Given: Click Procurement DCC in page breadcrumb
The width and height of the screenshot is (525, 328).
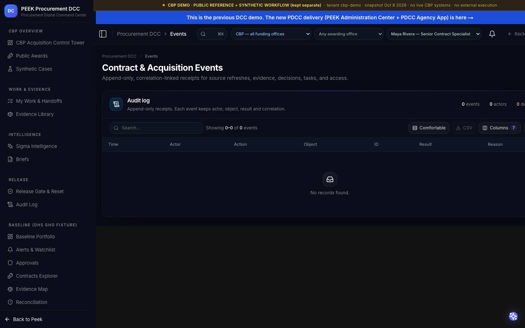Looking at the screenshot, I should pos(119,56).
